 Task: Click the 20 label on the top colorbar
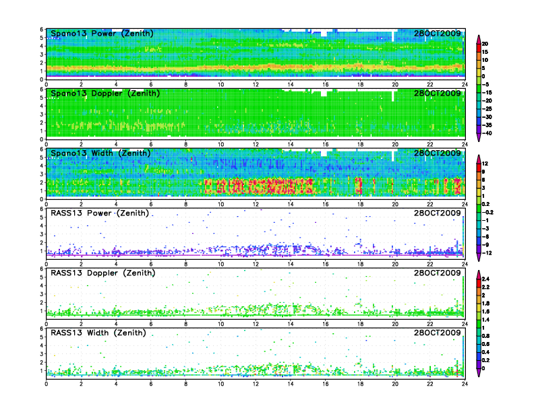[485, 44]
